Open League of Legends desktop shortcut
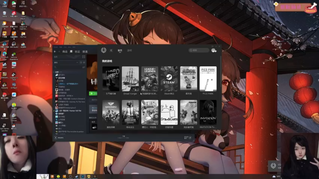The height and width of the screenshot is (179, 319). 23,25
